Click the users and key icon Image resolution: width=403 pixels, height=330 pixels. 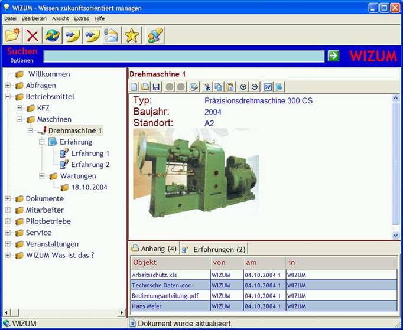click(155, 35)
